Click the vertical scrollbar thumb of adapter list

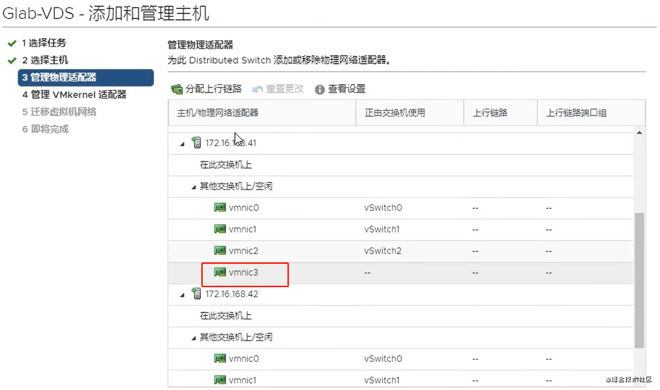pos(640,280)
